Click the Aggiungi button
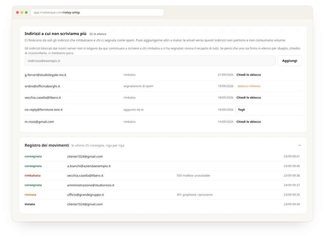 [289, 61]
